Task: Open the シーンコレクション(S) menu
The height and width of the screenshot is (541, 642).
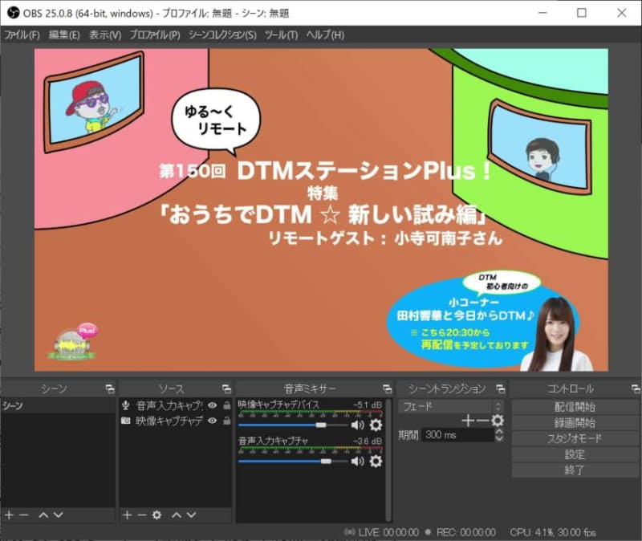Action: point(222,35)
